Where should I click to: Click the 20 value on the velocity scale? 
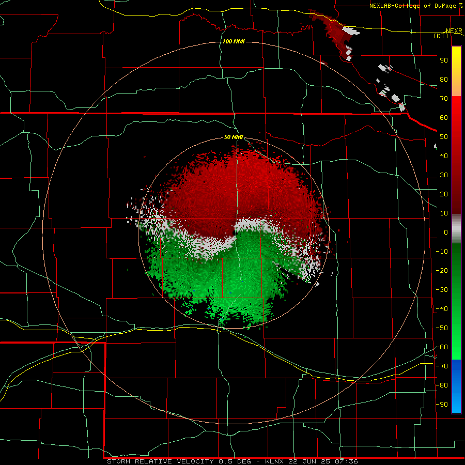click(x=444, y=194)
